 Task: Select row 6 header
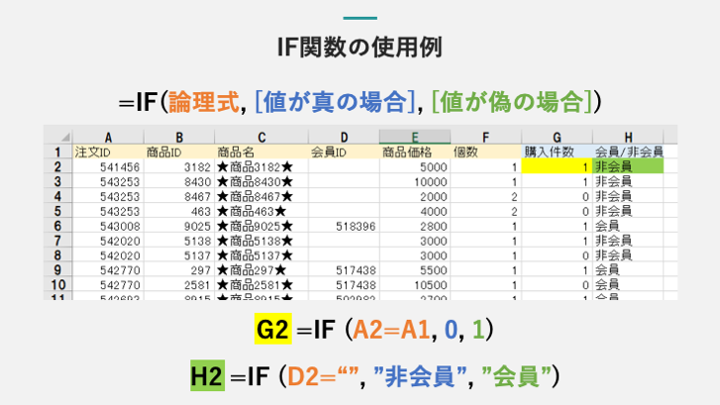click(x=56, y=226)
